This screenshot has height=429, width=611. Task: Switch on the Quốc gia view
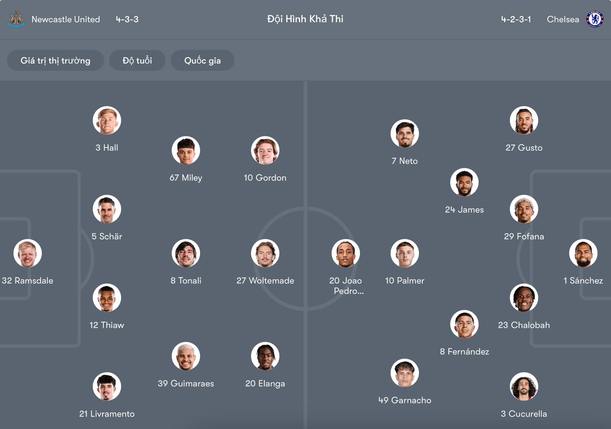(x=202, y=60)
